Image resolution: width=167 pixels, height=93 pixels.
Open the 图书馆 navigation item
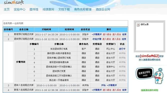click(x=34, y=9)
